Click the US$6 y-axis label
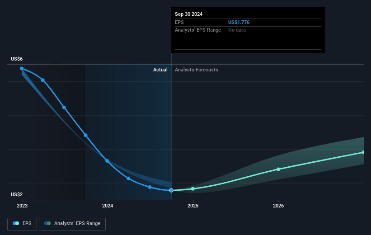This screenshot has height=235, width=371. [17, 59]
